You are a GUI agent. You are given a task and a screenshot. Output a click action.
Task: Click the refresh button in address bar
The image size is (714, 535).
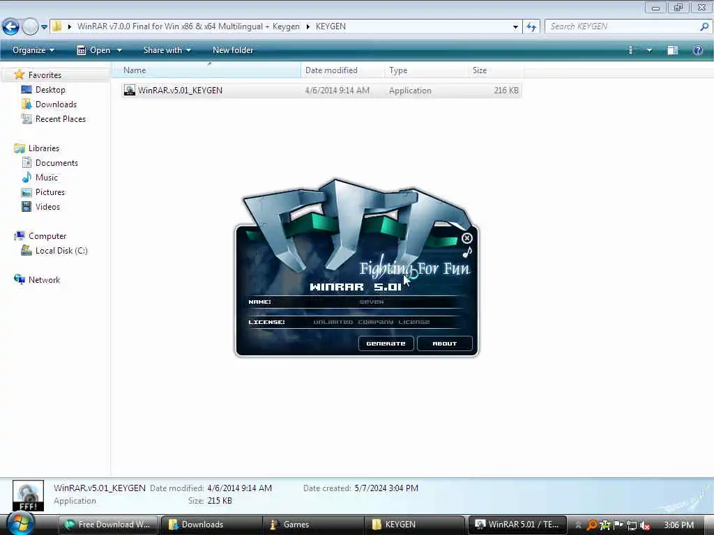click(x=531, y=27)
